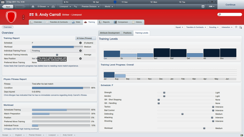
Task: Click the star favourite icon
Action: (236, 27)
